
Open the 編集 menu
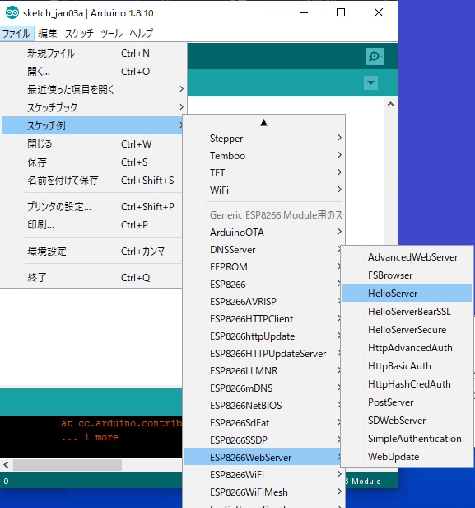[x=48, y=33]
